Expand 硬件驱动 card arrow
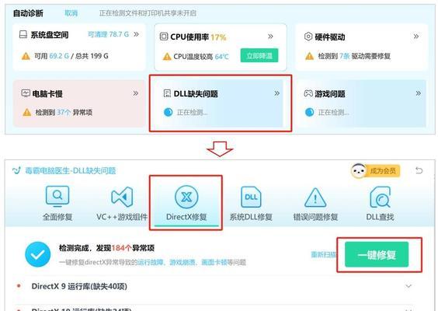The width and height of the screenshot is (438, 311). (416, 37)
